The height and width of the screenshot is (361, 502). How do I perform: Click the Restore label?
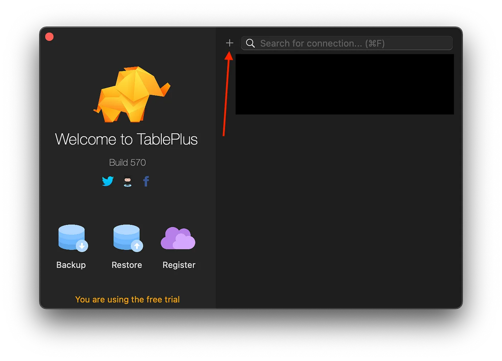click(x=127, y=265)
